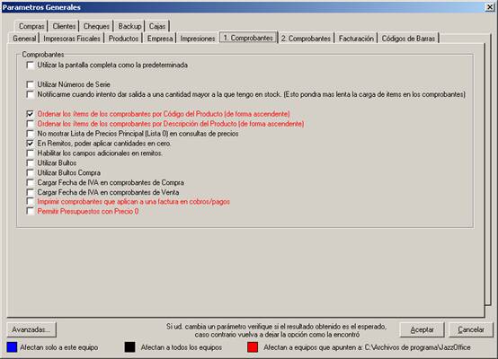Open the Backup tab

pyautogui.click(x=129, y=26)
